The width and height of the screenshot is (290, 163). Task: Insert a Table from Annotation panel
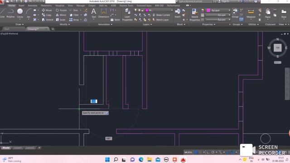pos(115,20)
